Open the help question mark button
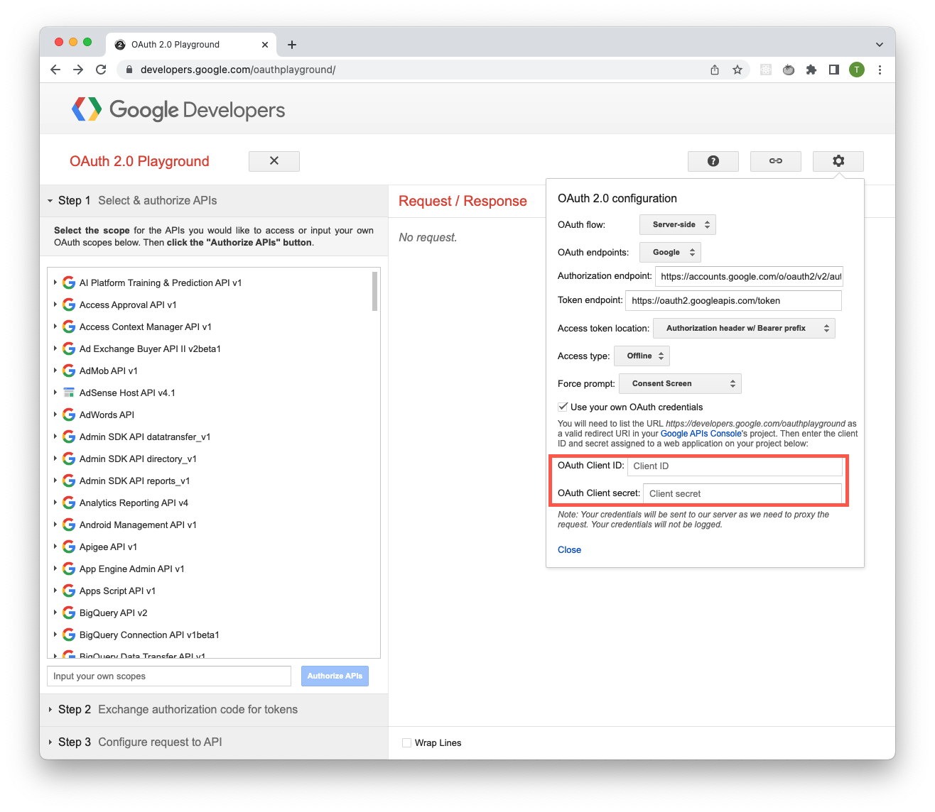 point(713,161)
